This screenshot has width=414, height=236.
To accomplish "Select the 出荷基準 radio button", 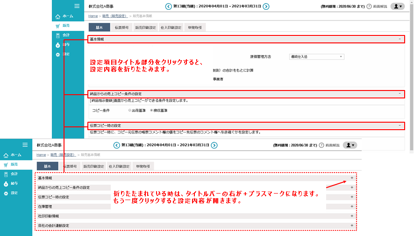I will point(129,110).
